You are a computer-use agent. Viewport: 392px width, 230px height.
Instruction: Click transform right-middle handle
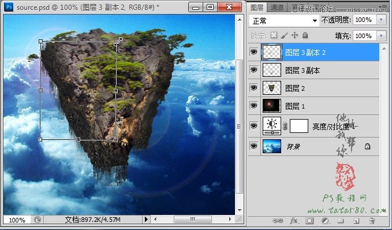tap(115, 91)
